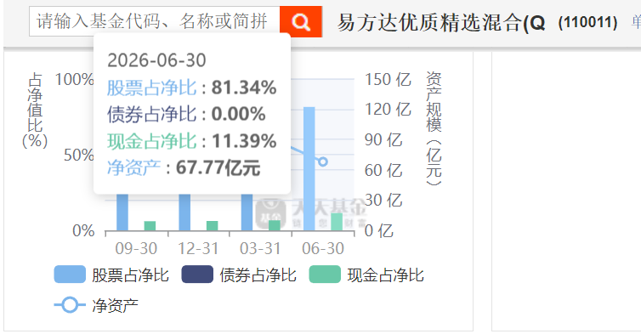Screen dimensions: 641x334
Task: Toggle the 净资产 line legend item
Action: tap(96, 305)
